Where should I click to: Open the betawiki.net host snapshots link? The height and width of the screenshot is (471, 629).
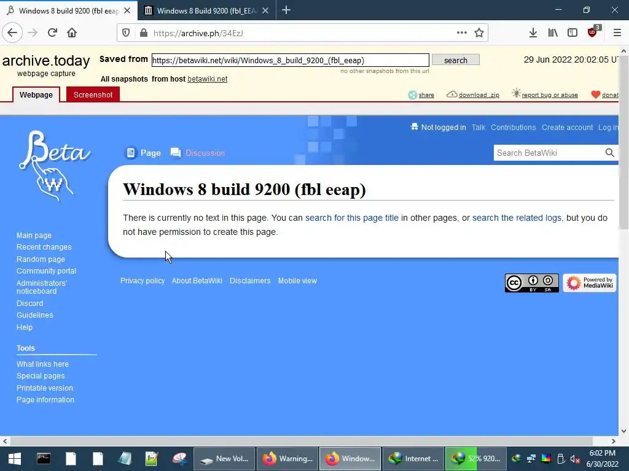tap(207, 79)
